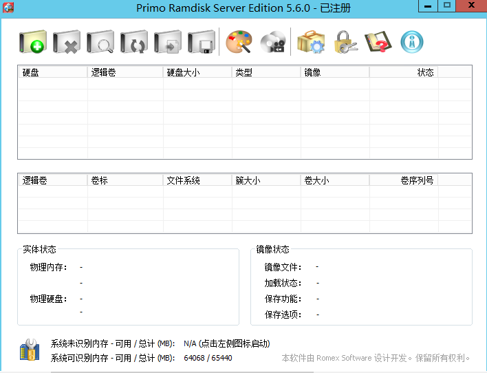
Task: Click the 保存功能 label
Action: click(x=283, y=299)
